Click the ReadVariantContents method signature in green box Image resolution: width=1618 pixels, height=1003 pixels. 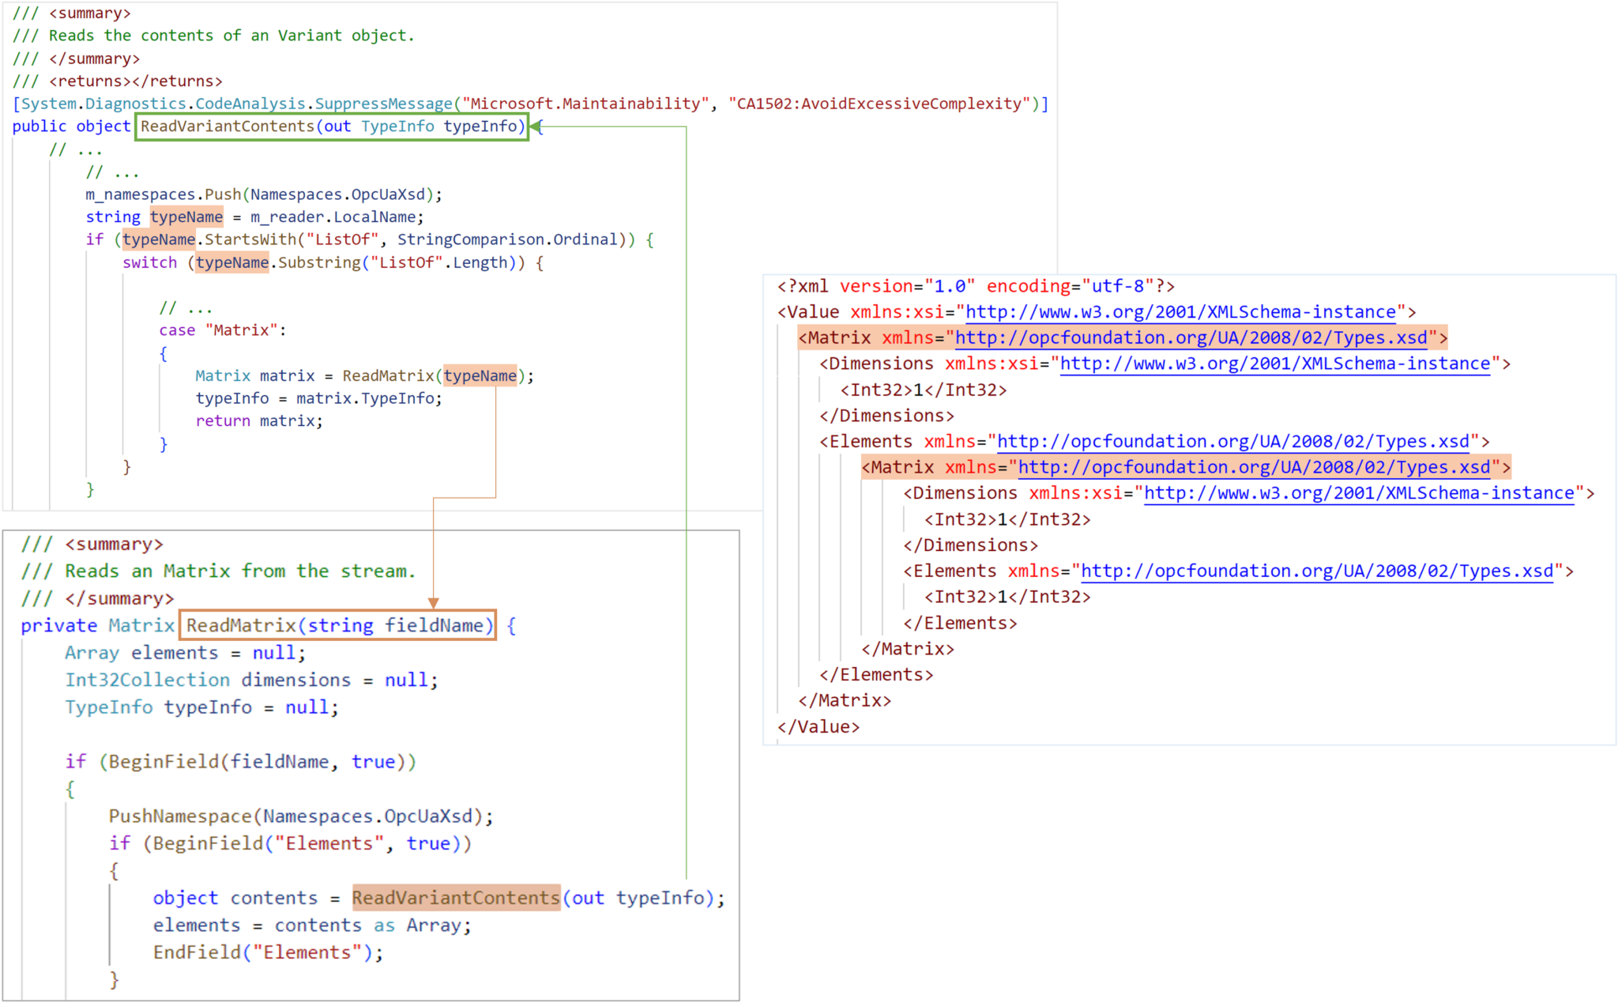click(x=332, y=126)
